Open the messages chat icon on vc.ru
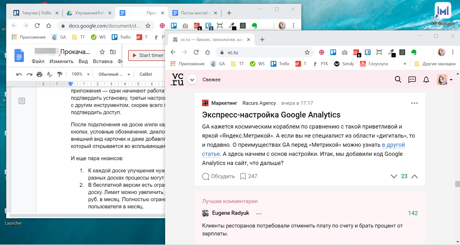 [x=412, y=80]
